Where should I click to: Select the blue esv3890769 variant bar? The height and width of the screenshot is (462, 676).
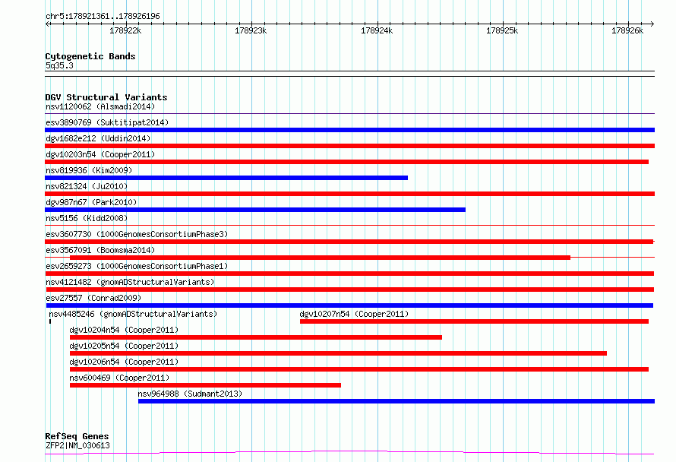(x=349, y=130)
